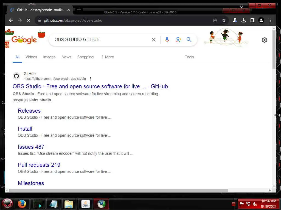The height and width of the screenshot is (210, 281).
Task: Clear the search box with the X icon
Action: (154, 40)
